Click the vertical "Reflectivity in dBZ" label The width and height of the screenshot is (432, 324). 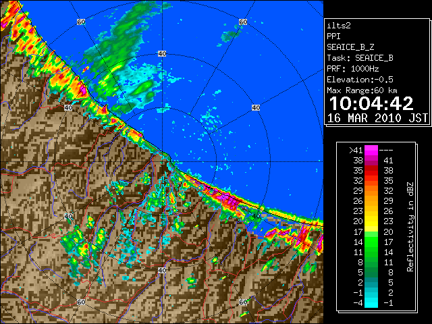410,227
